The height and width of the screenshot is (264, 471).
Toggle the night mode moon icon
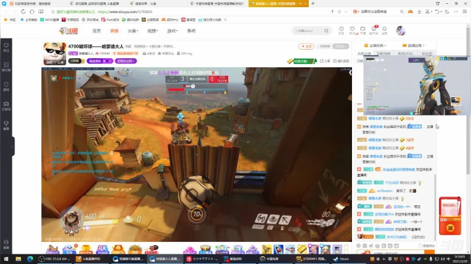[447, 12]
